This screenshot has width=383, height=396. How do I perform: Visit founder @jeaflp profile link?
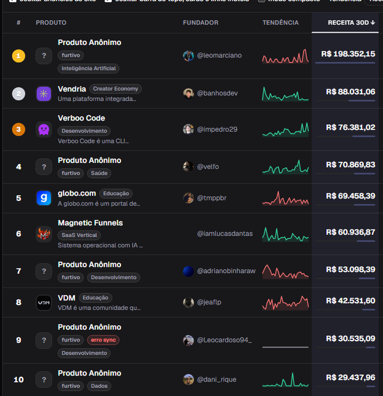coord(209,302)
